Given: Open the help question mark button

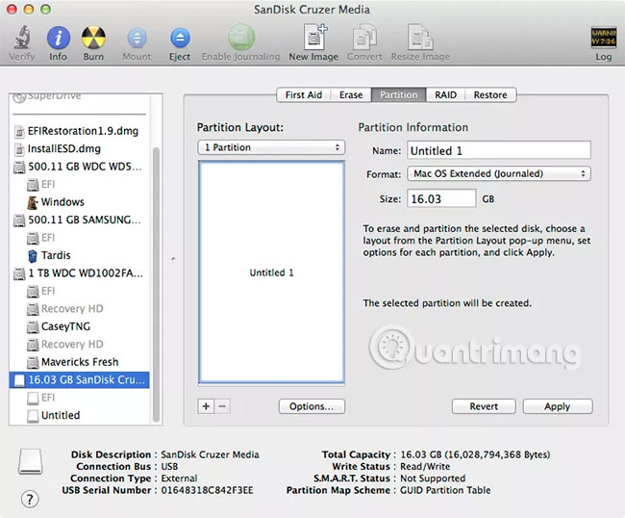Looking at the screenshot, I should (30, 499).
